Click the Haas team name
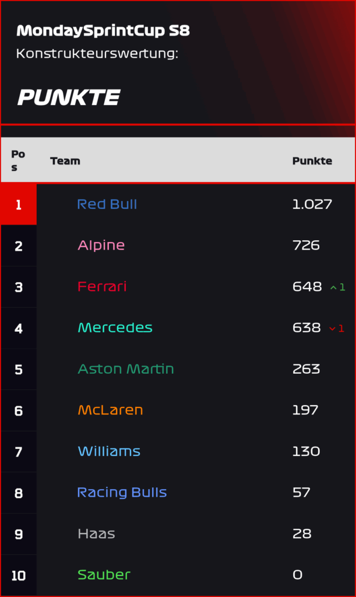Image resolution: width=356 pixels, height=597 pixels. (x=96, y=534)
